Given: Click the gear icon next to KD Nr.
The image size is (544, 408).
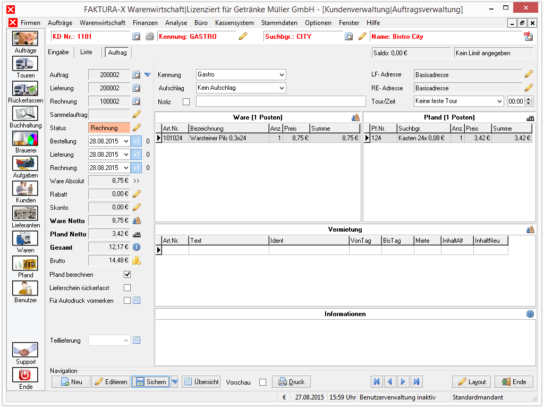Looking at the screenshot, I should 149,37.
